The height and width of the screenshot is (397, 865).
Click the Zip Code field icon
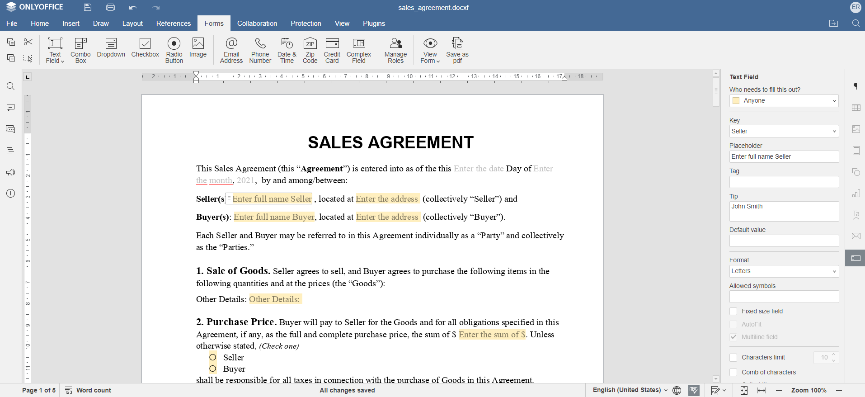(x=310, y=50)
